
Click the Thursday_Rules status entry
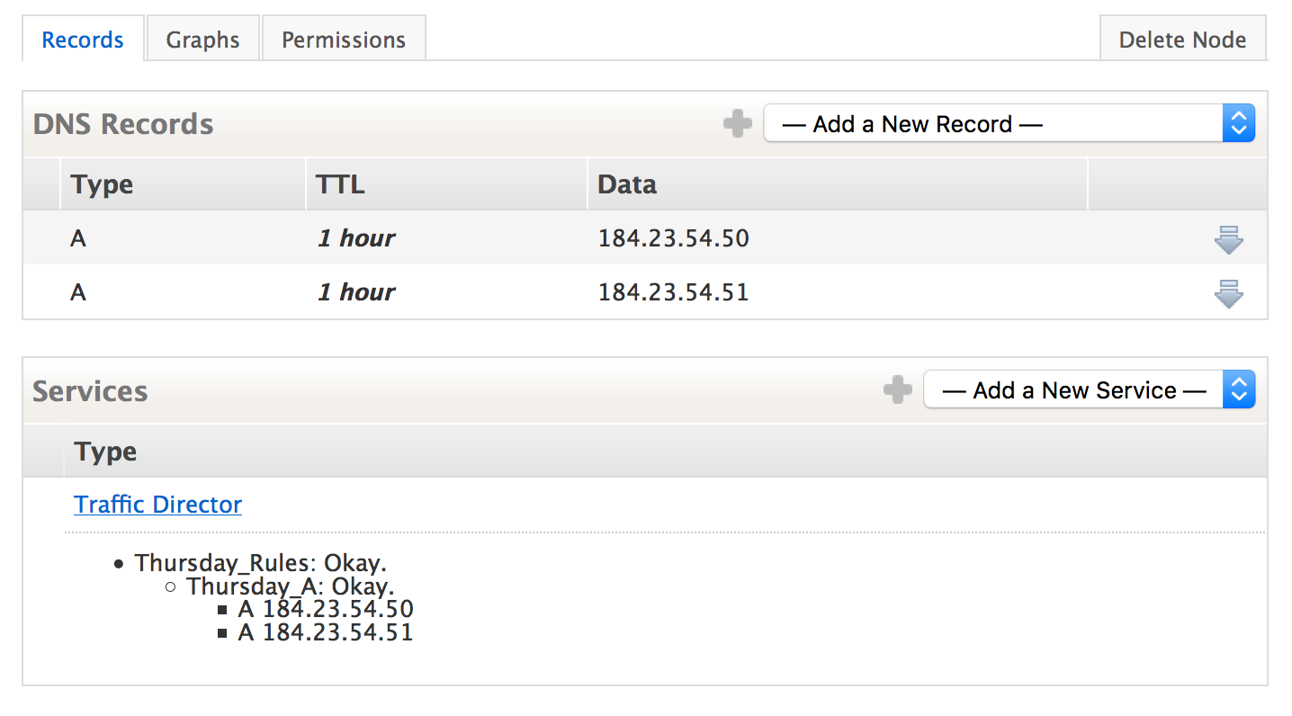coord(260,564)
